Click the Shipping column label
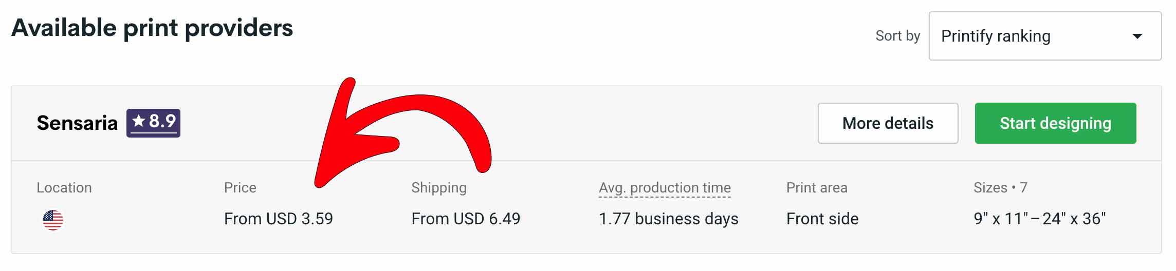The height and width of the screenshot is (271, 1176). 439,188
